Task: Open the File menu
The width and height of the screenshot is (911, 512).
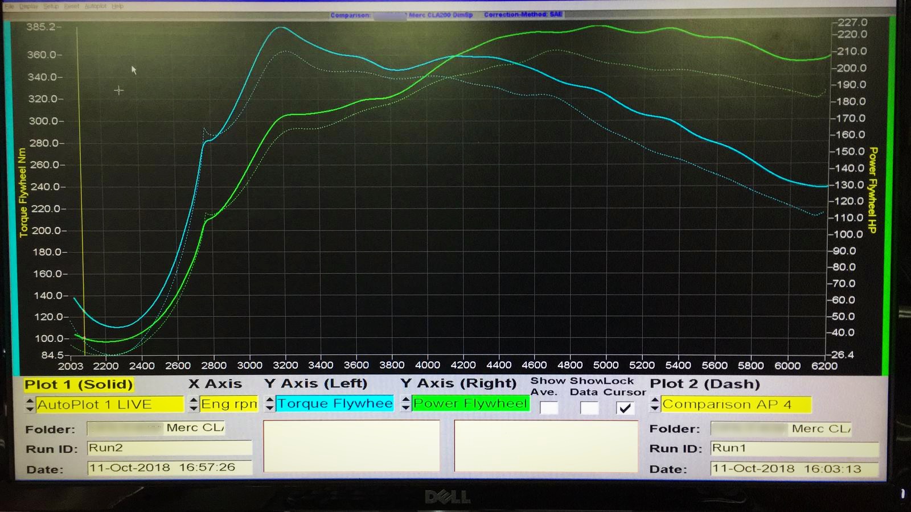Action: 10,6
